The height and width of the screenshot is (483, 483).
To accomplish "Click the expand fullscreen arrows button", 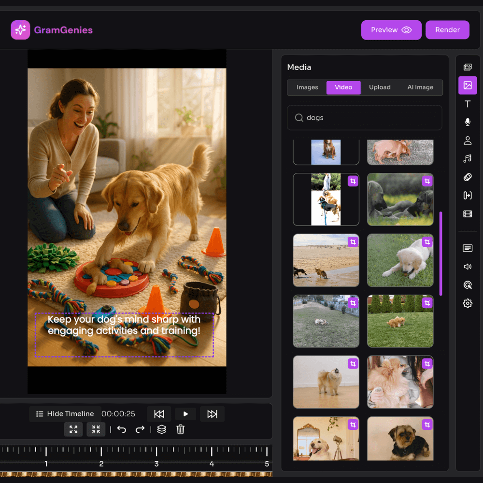I will 73,429.
